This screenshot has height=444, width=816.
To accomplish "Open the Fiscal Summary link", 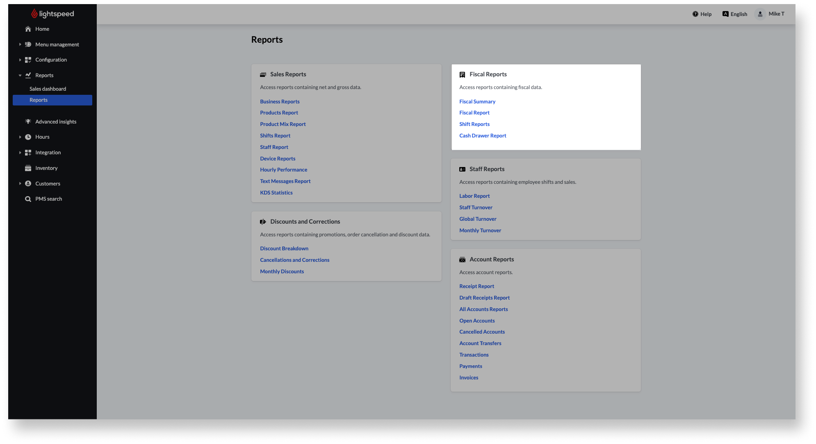I will (x=477, y=102).
